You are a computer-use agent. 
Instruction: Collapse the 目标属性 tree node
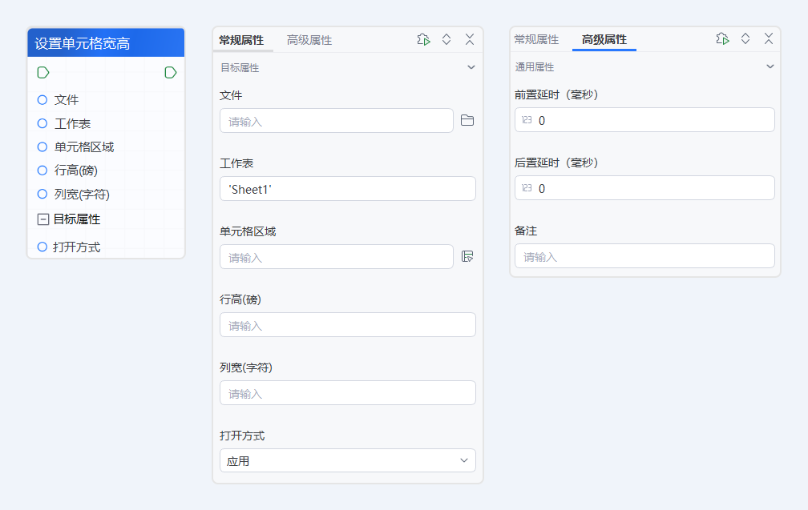pos(42,219)
